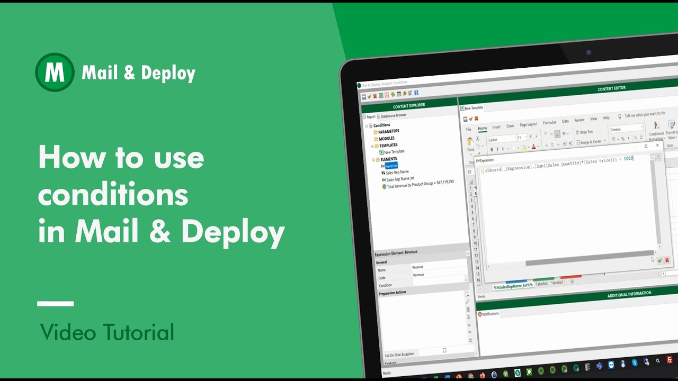Select the Tabelle2 sheet tab
This screenshot has width=678, height=381.
541,284
